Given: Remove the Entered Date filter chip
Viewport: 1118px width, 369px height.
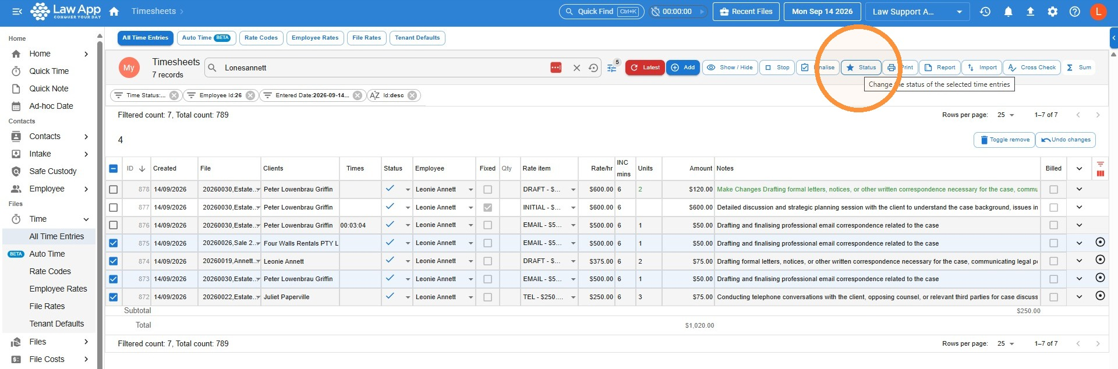Looking at the screenshot, I should coord(358,95).
